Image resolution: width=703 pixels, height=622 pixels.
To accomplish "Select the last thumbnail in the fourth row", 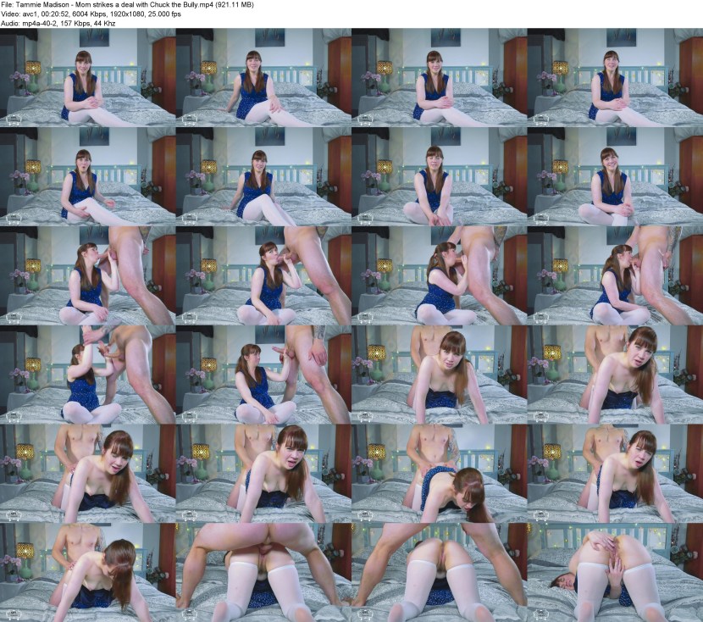I will (x=614, y=375).
